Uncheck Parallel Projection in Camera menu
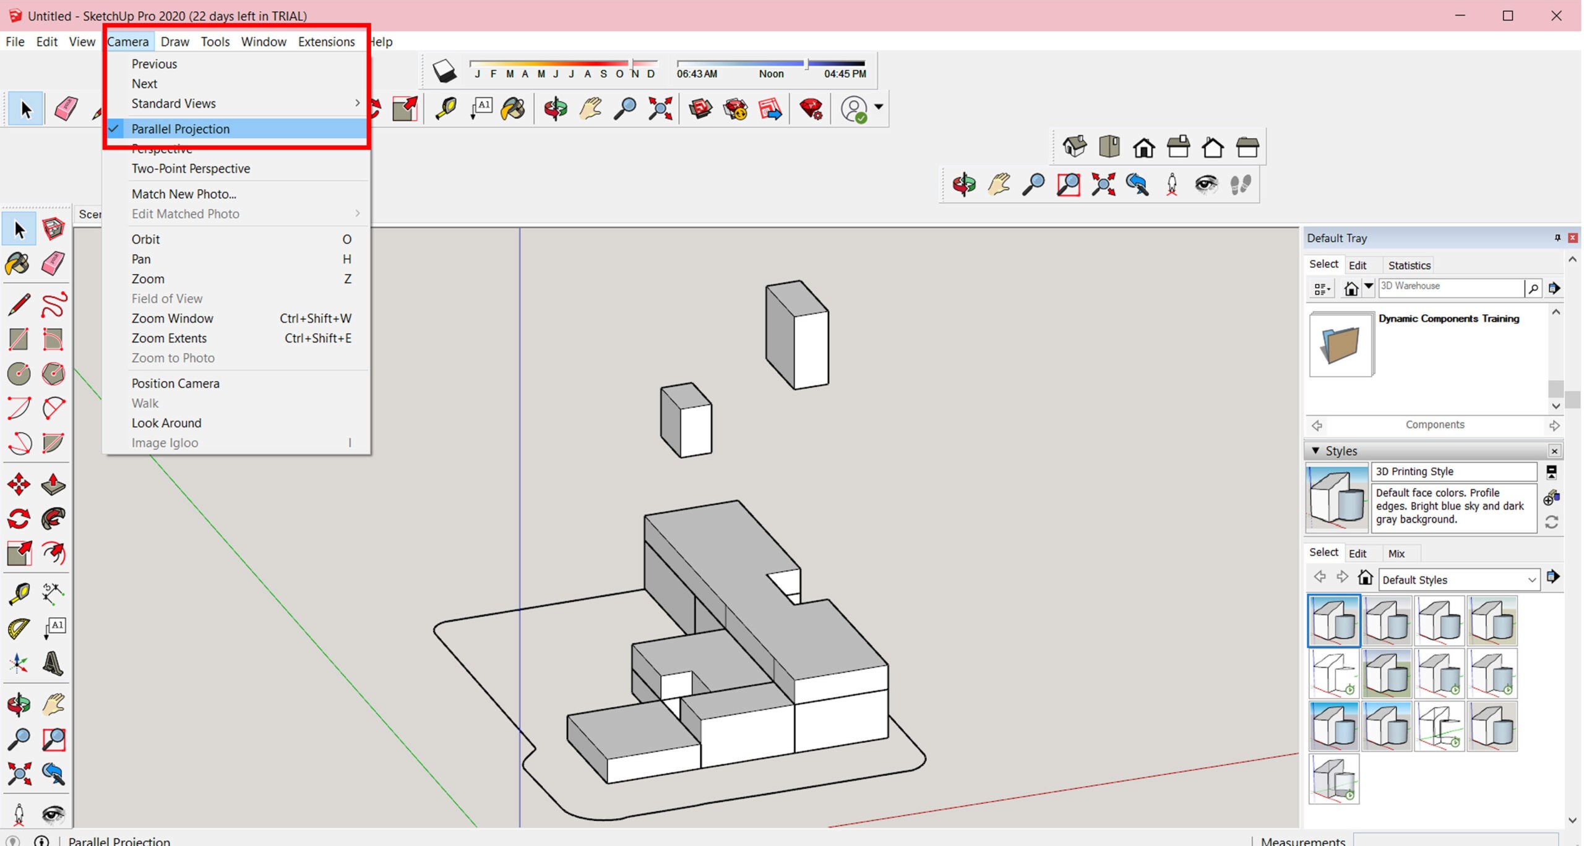The image size is (1584, 846). click(x=180, y=129)
